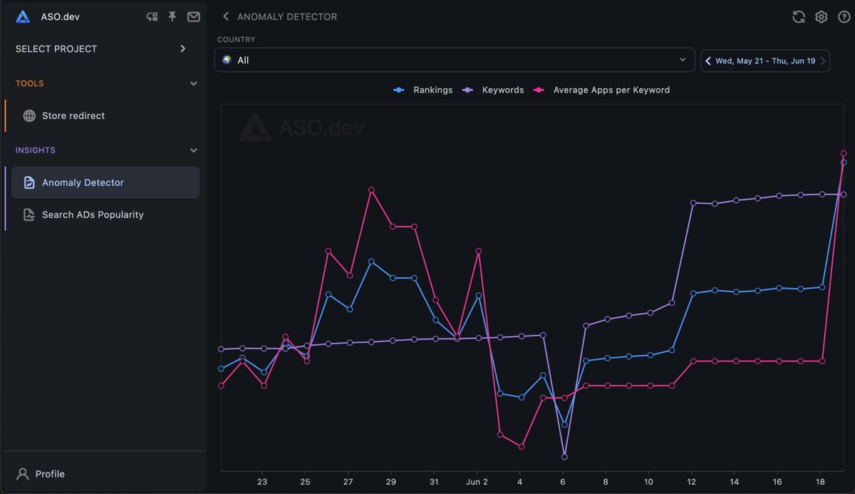Image resolution: width=855 pixels, height=494 pixels.
Task: Collapse the TOOLS section
Action: (193, 83)
